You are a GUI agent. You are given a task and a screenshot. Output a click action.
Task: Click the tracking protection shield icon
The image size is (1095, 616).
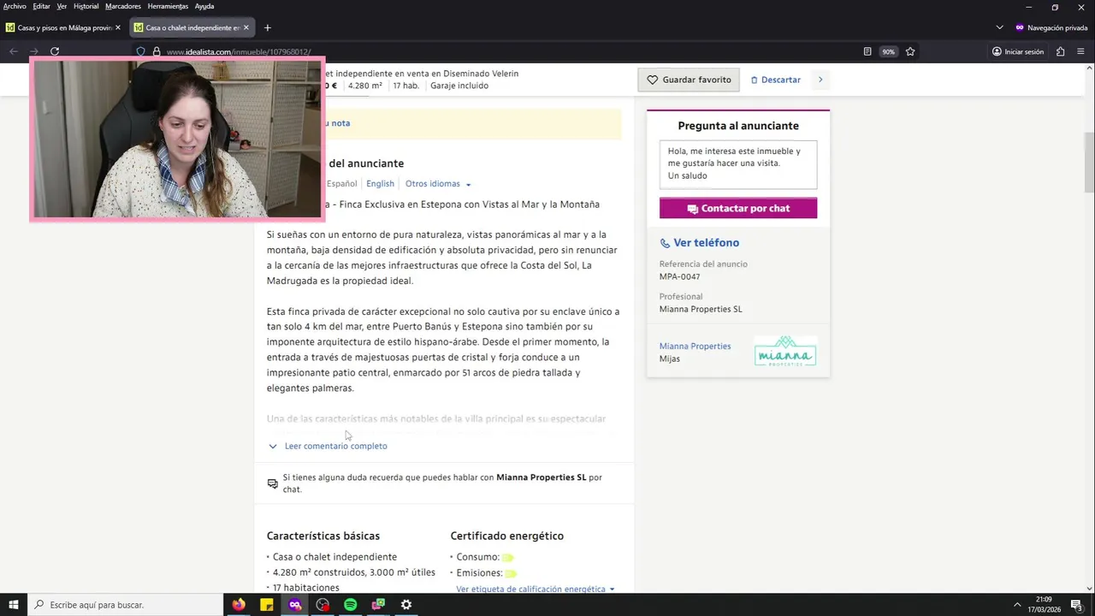coord(141,51)
